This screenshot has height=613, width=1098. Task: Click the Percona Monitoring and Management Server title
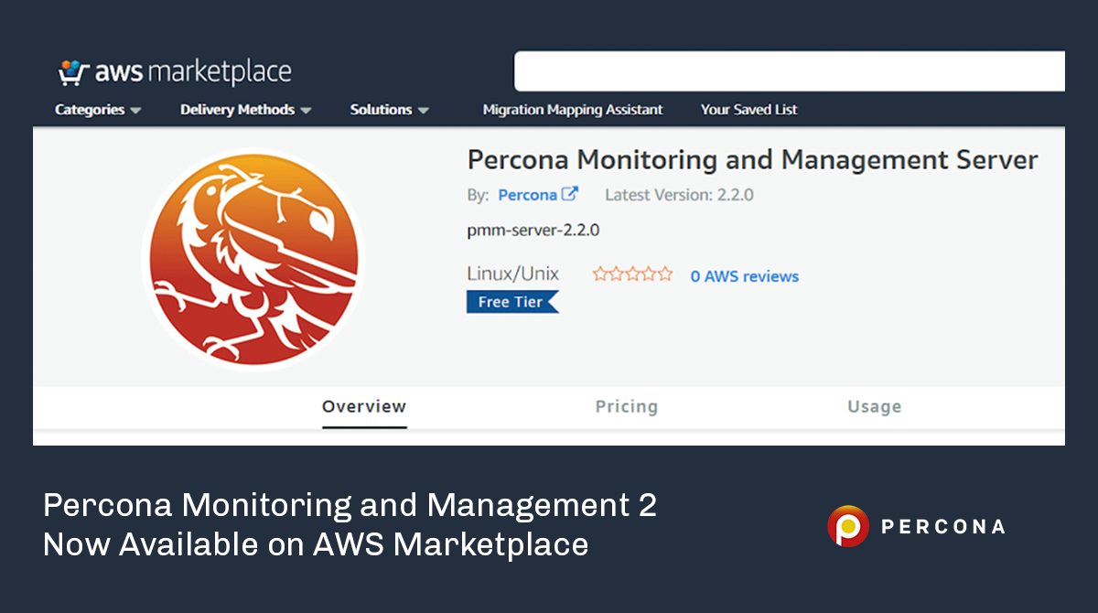point(753,160)
